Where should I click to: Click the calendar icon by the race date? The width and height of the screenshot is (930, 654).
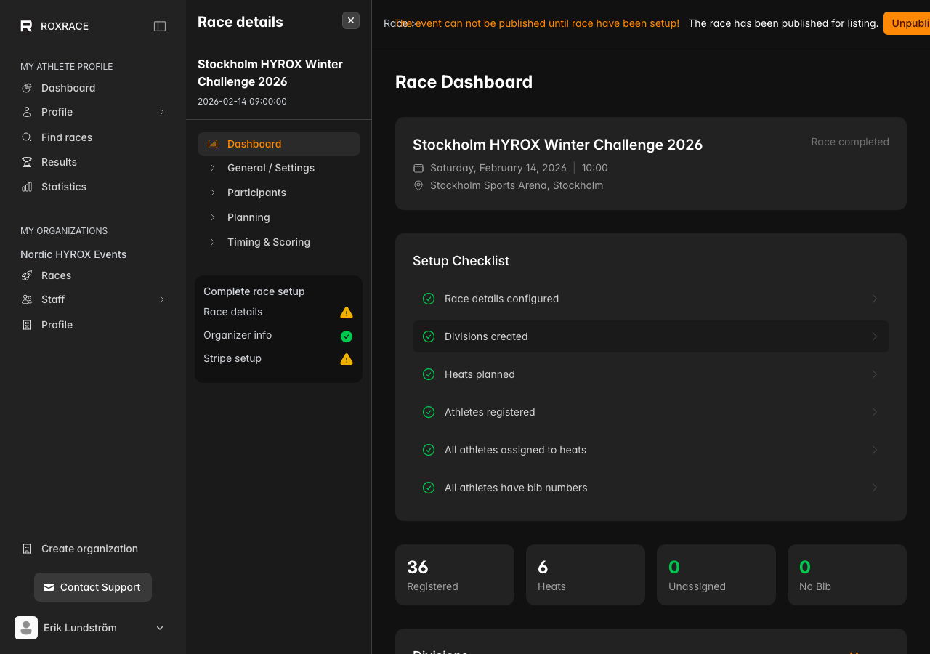(418, 168)
